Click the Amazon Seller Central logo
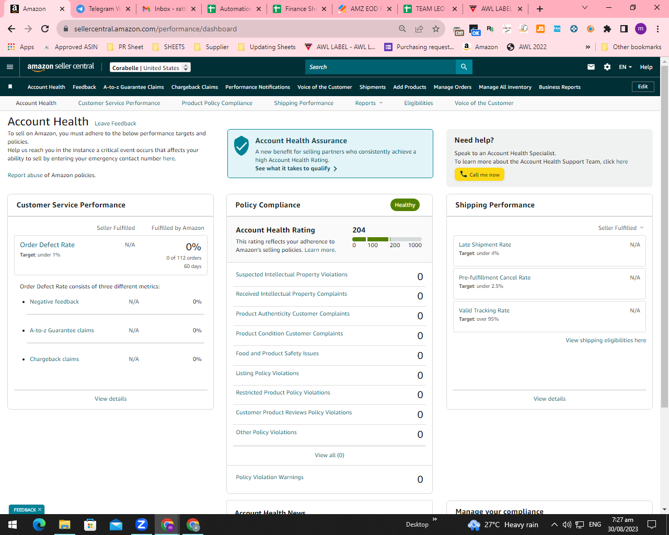 (61, 67)
